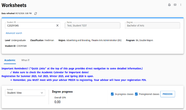Click the Important Reminders line
186x110 pixels.
pyautogui.click(x=72, y=68)
